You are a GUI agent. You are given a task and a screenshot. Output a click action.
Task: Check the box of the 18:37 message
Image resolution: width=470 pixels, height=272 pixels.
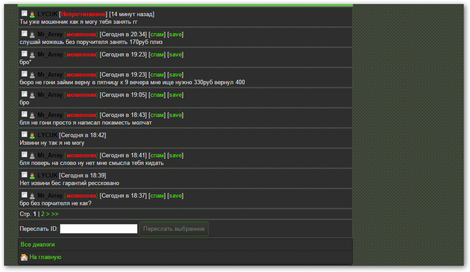(24, 194)
